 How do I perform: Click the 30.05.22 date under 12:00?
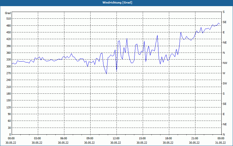pyautogui.click(x=116, y=143)
